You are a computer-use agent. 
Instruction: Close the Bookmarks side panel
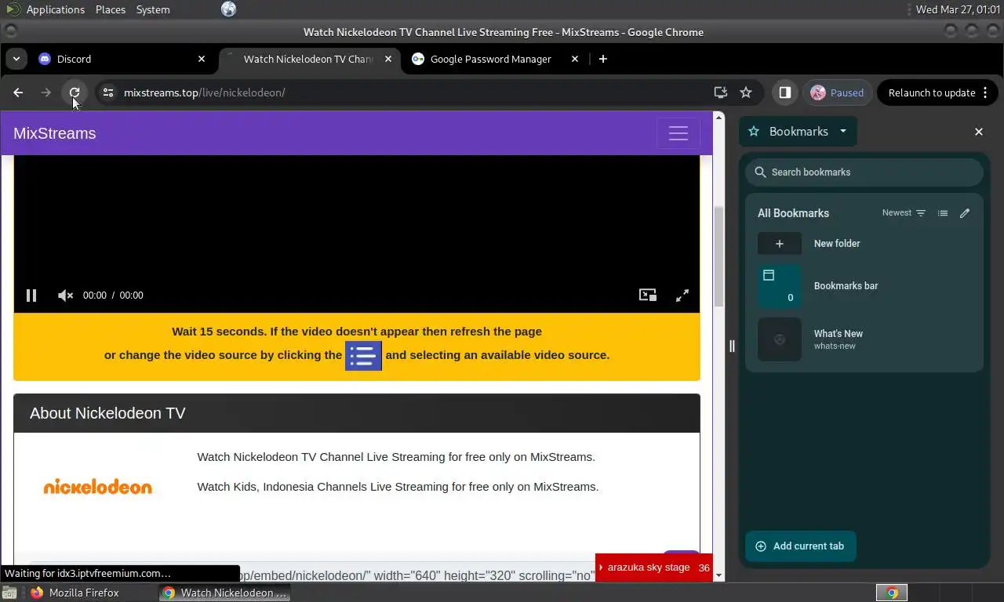[x=979, y=132]
